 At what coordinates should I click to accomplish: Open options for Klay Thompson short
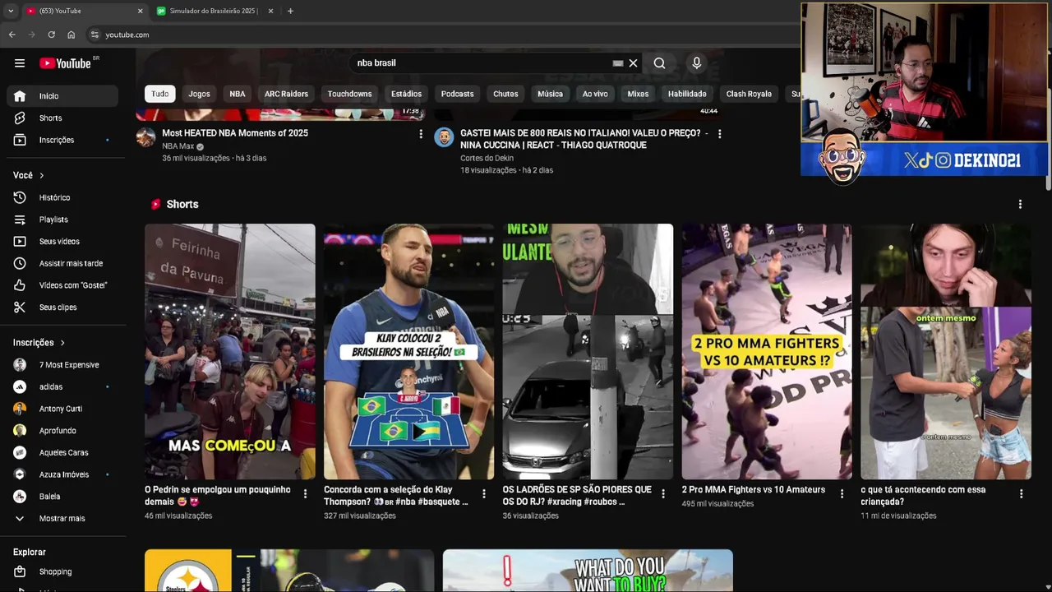tap(484, 494)
